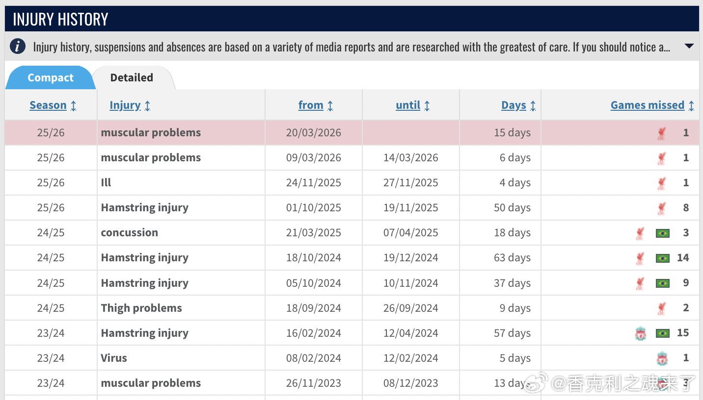
Task: Click the "19/11/2025" until date
Action: pyautogui.click(x=411, y=208)
